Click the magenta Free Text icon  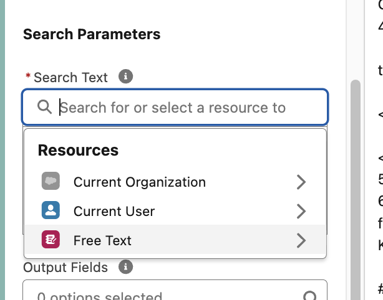[51, 240]
